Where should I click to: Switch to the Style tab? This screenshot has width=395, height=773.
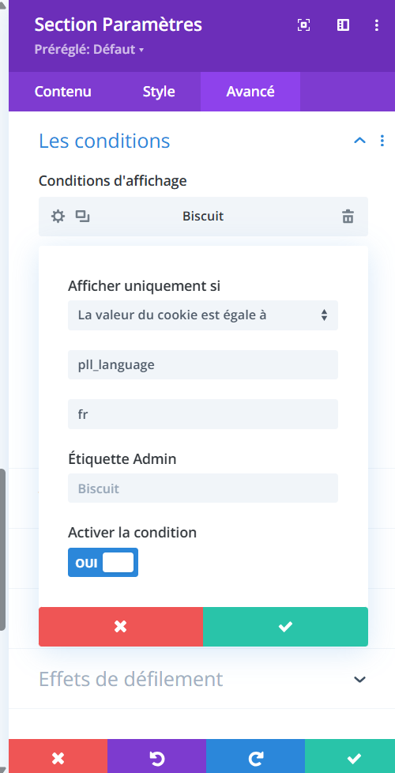coord(159,92)
